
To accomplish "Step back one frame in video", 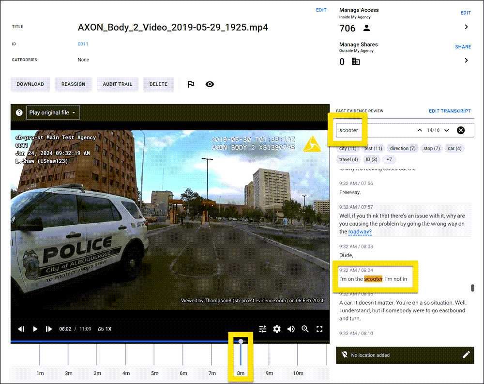I will coord(21,329).
